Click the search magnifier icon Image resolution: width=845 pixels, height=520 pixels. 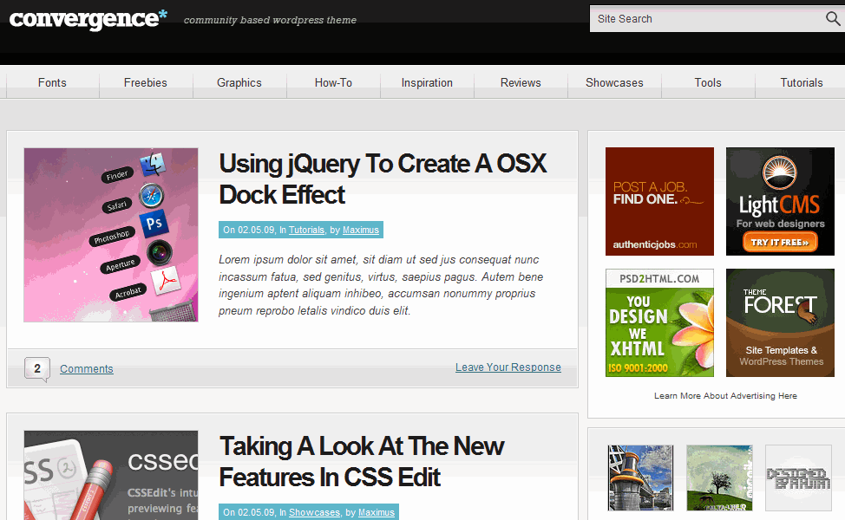[833, 19]
